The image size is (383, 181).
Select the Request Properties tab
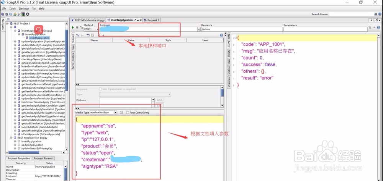(18, 158)
